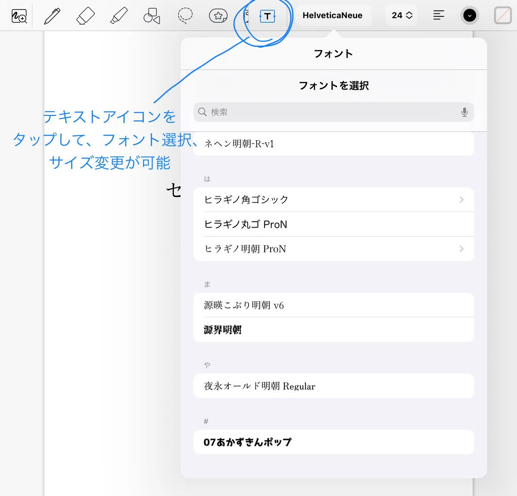Image resolution: width=517 pixels, height=496 pixels.
Task: Choose ヒラギノ明朝 ProN font
Action: click(x=333, y=249)
